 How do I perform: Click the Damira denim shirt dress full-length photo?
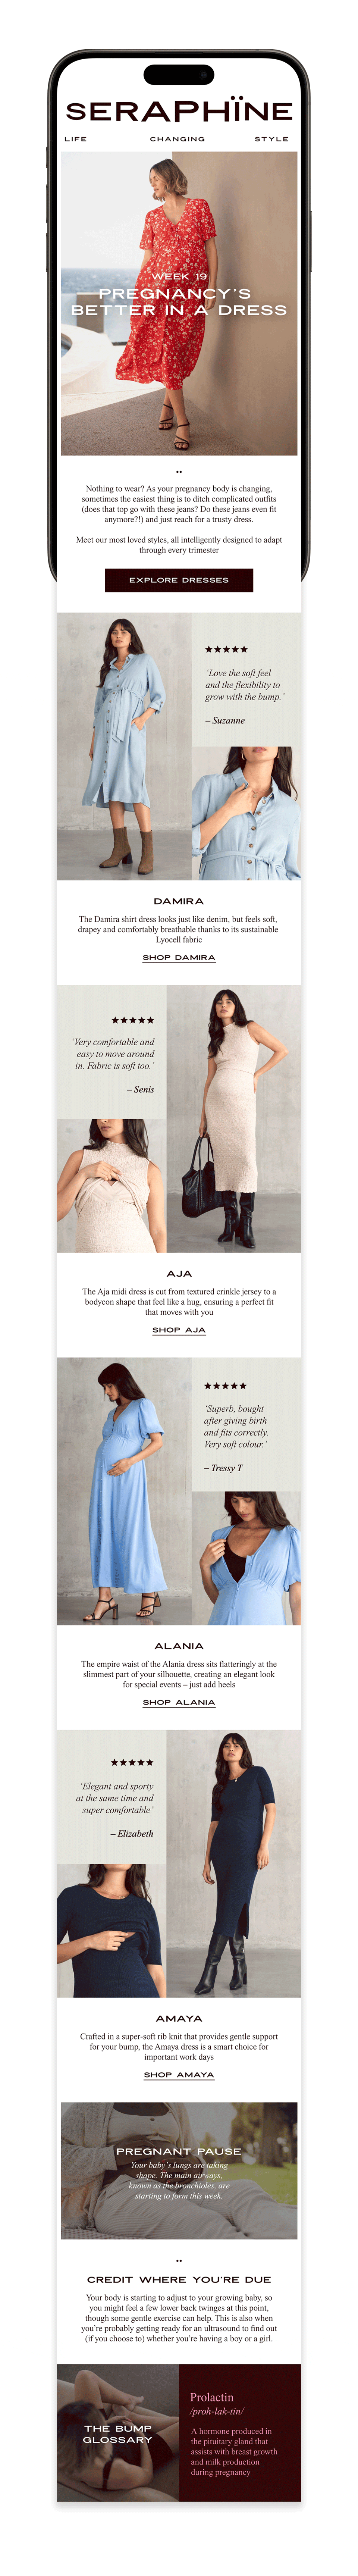pyautogui.click(x=124, y=746)
